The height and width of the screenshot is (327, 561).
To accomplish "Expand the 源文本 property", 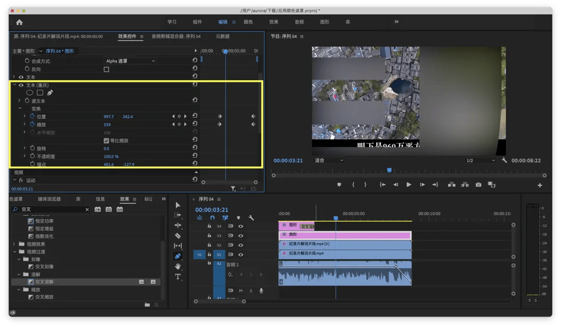I will click(20, 101).
